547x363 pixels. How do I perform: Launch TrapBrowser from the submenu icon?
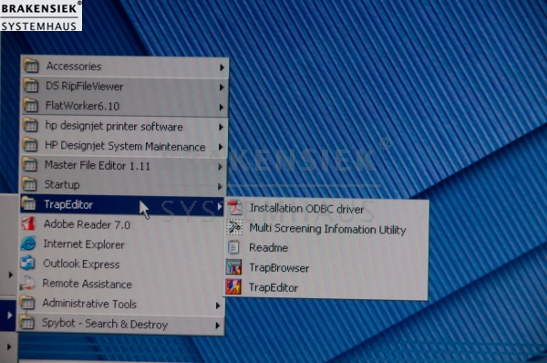tap(233, 267)
